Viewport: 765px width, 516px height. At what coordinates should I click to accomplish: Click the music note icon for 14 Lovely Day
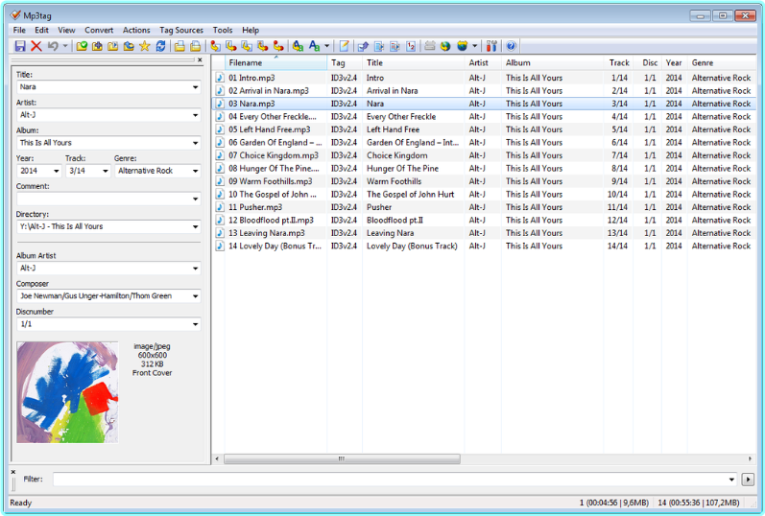tap(220, 246)
